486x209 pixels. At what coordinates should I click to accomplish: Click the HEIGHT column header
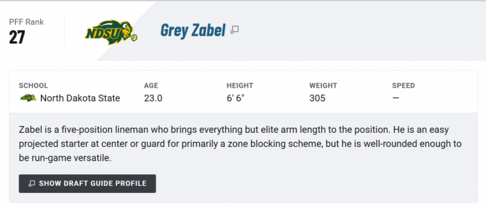click(x=240, y=86)
